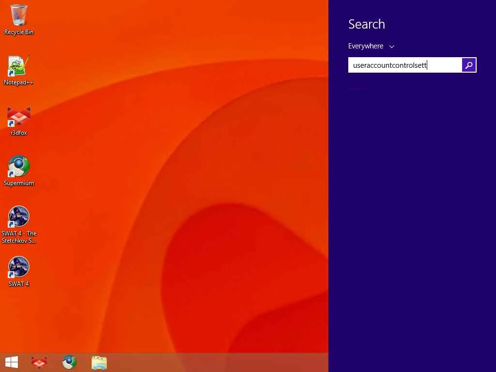496x372 pixels.
Task: Open the Recycle Bin desktop icon
Action: click(x=19, y=19)
